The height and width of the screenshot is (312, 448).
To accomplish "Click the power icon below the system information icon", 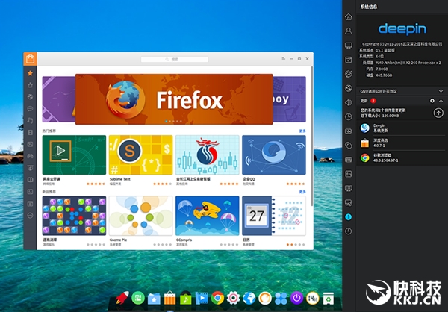I will (x=348, y=231).
